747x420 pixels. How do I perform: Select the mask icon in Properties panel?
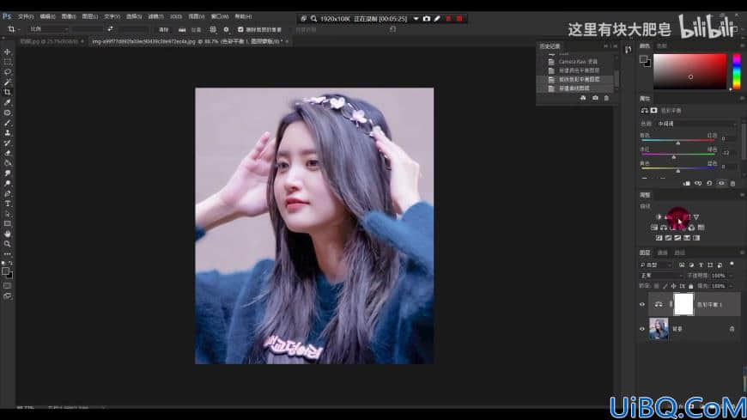pyautogui.click(x=653, y=111)
